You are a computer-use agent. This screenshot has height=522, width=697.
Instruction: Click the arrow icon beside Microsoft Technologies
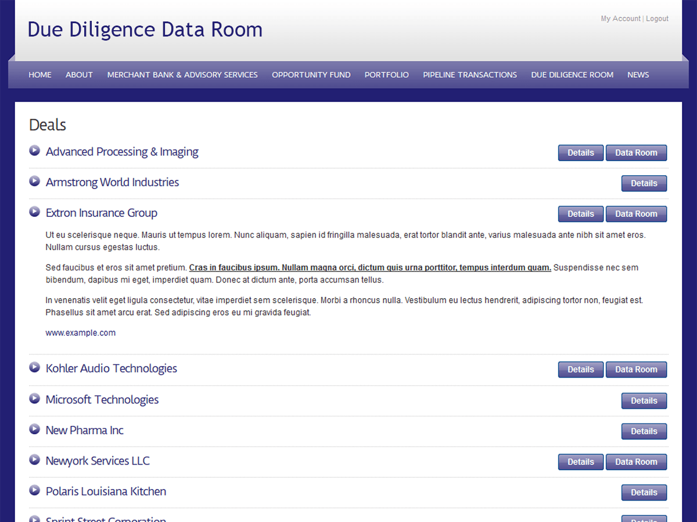click(x=34, y=398)
